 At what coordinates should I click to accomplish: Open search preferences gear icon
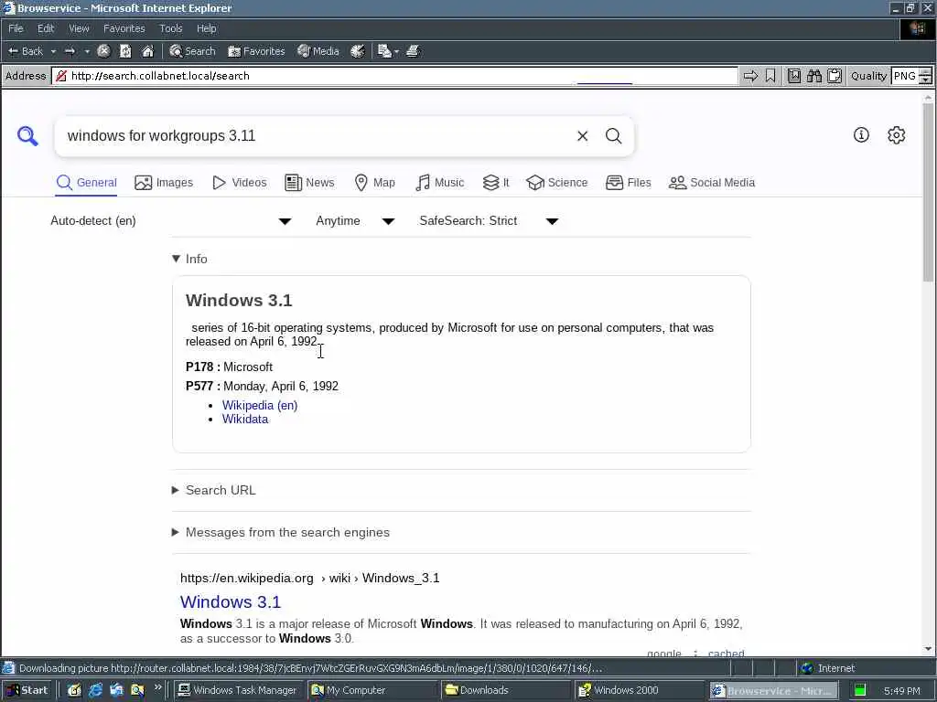click(897, 135)
